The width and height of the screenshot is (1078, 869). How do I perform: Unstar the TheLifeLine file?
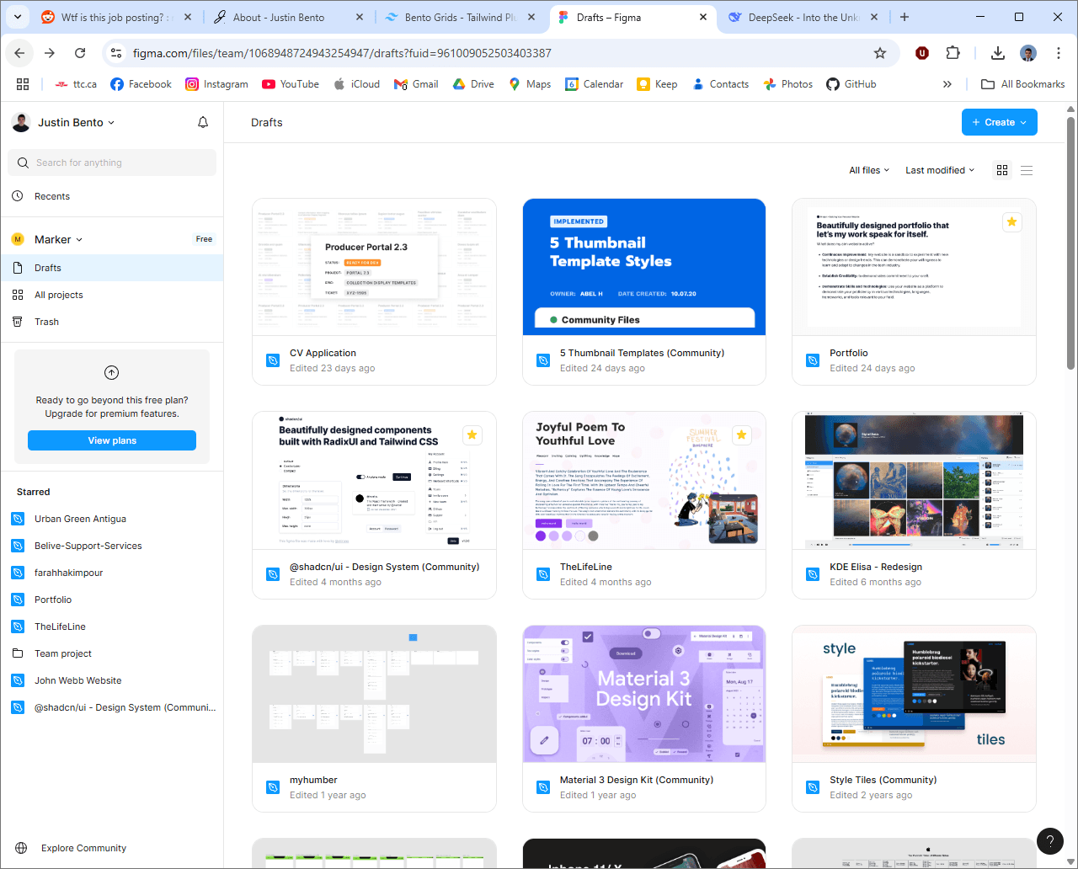click(x=741, y=435)
